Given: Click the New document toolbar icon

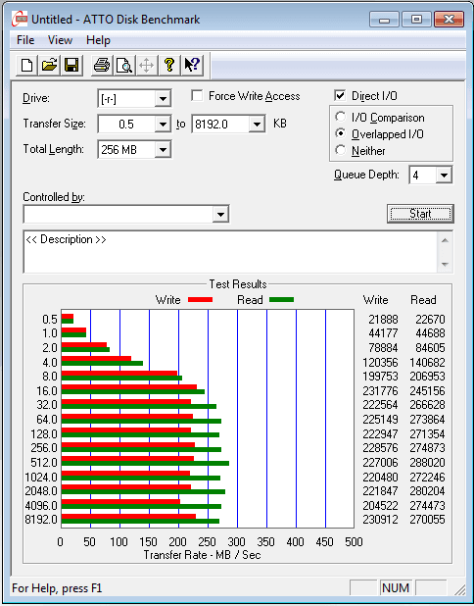Looking at the screenshot, I should click(x=26, y=65).
